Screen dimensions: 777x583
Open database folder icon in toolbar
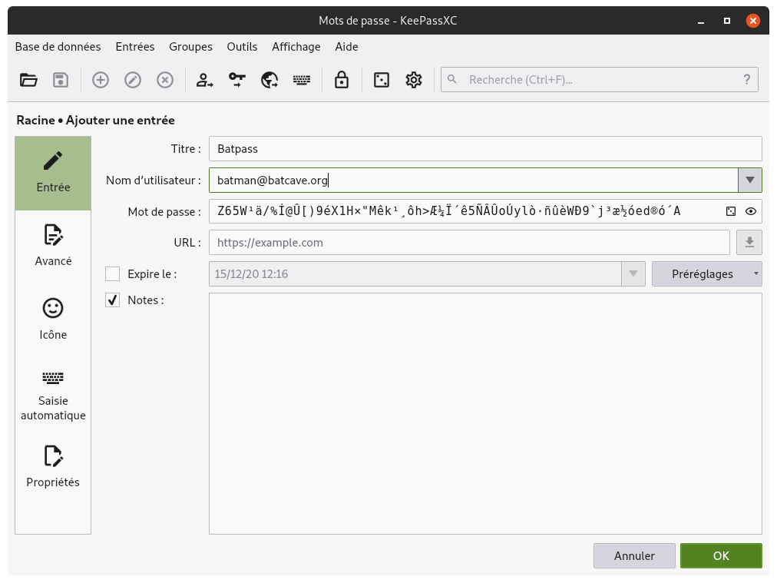28,80
